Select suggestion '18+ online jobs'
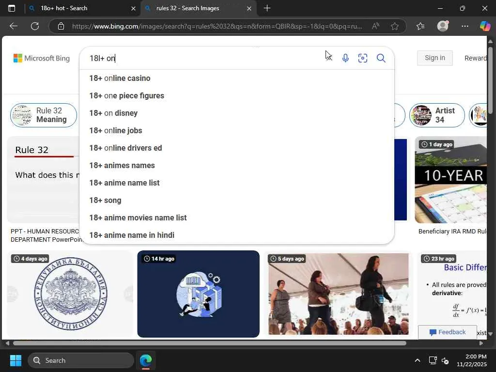Screen dimensions: 496x372 pos(236,130)
